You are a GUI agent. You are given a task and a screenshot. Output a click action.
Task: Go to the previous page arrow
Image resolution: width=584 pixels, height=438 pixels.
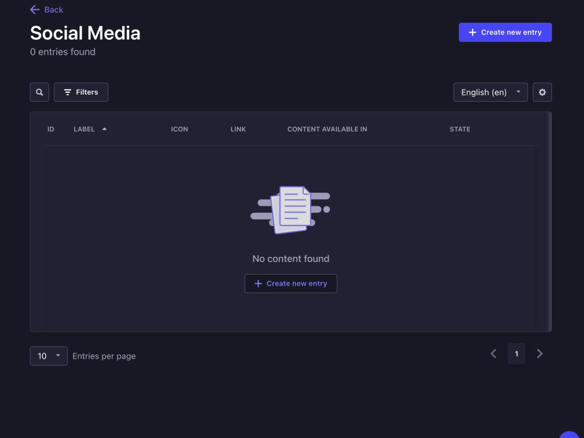(x=493, y=353)
